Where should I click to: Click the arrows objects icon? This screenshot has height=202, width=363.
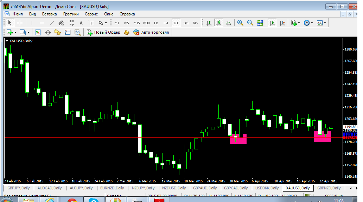[101, 23]
